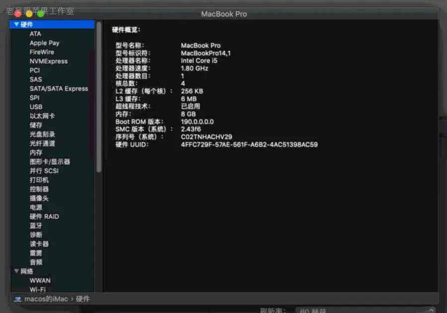Click the green zoom window button
The height and width of the screenshot is (313, 447).
41,13
